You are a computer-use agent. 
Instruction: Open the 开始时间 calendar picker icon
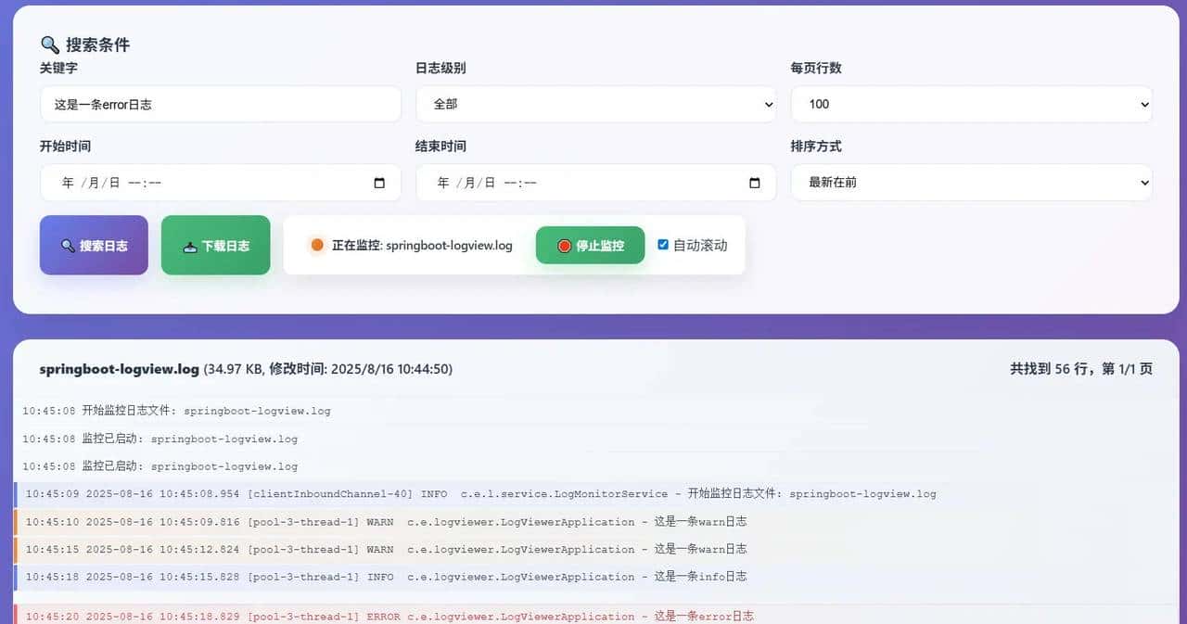coord(378,183)
